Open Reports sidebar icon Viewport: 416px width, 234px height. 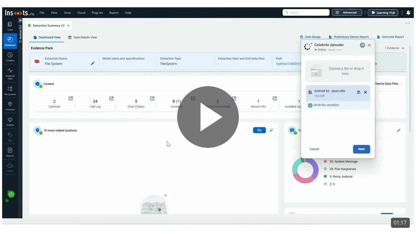10,151
